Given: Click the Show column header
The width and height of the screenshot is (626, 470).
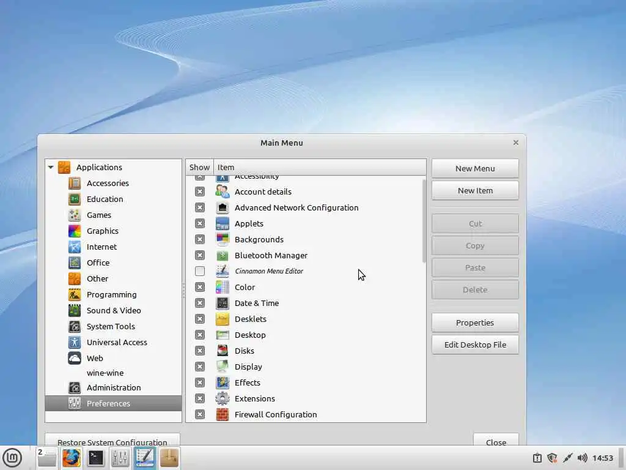Looking at the screenshot, I should (x=200, y=167).
